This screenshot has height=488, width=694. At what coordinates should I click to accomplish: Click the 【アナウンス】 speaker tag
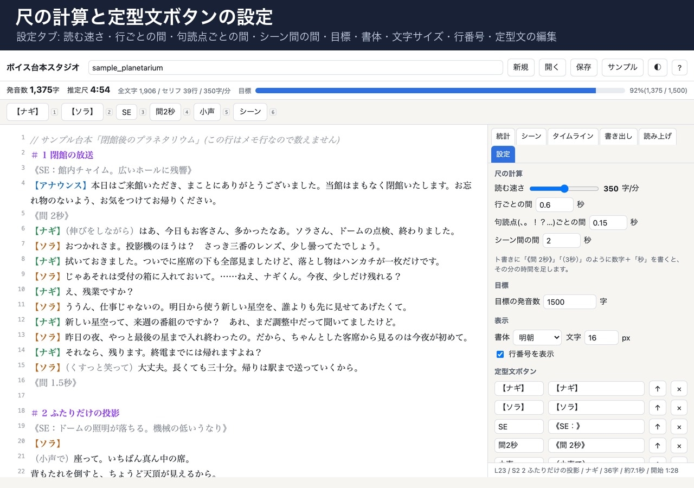(61, 185)
